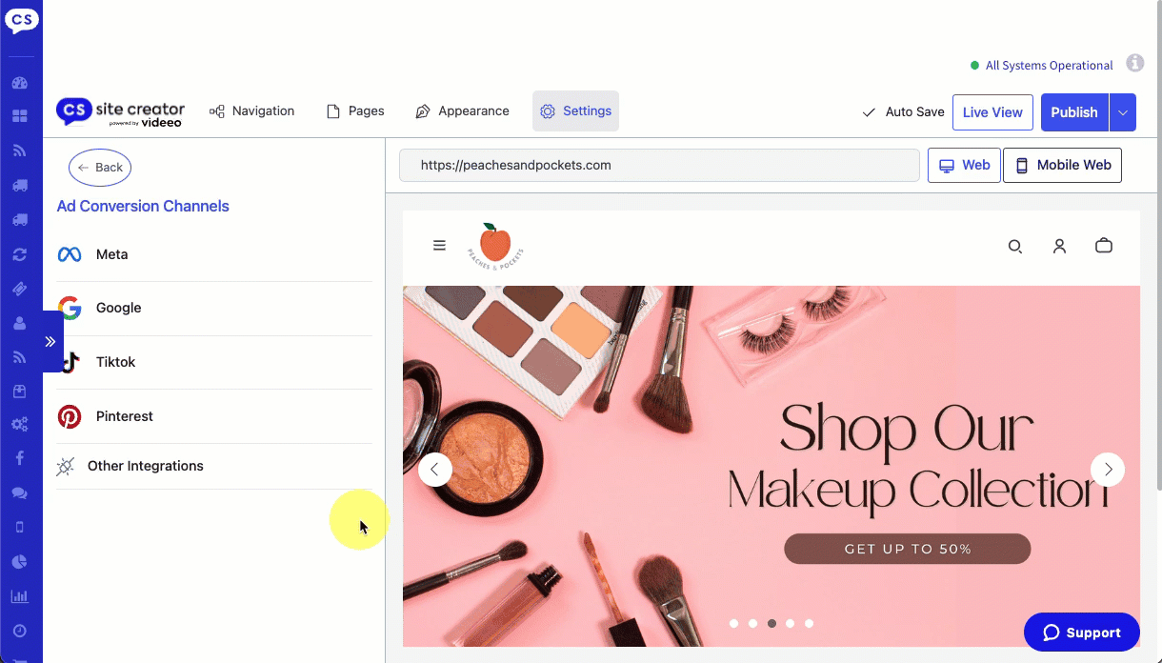Expand the left sidebar with double chevron
This screenshot has width=1162, height=663.
pyautogui.click(x=50, y=341)
